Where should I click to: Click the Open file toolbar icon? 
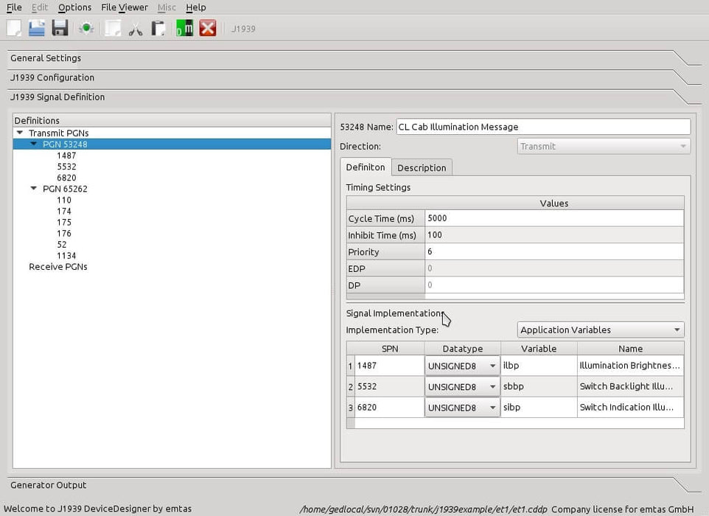pyautogui.click(x=37, y=29)
